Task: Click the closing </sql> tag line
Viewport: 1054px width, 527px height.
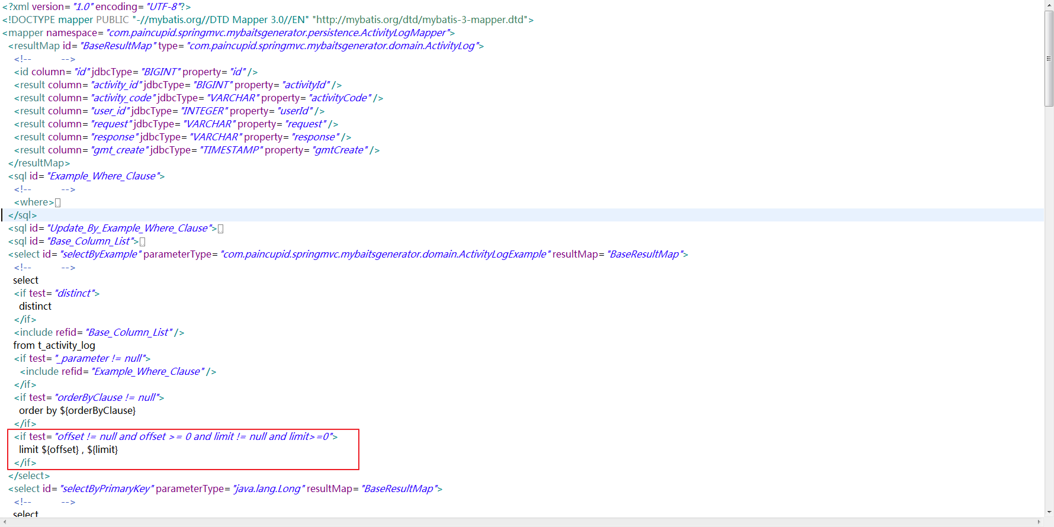Action: 23,216
